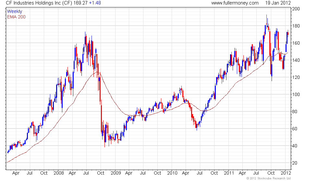
Task: Click the x-axis label 2011
Action: click(229, 173)
